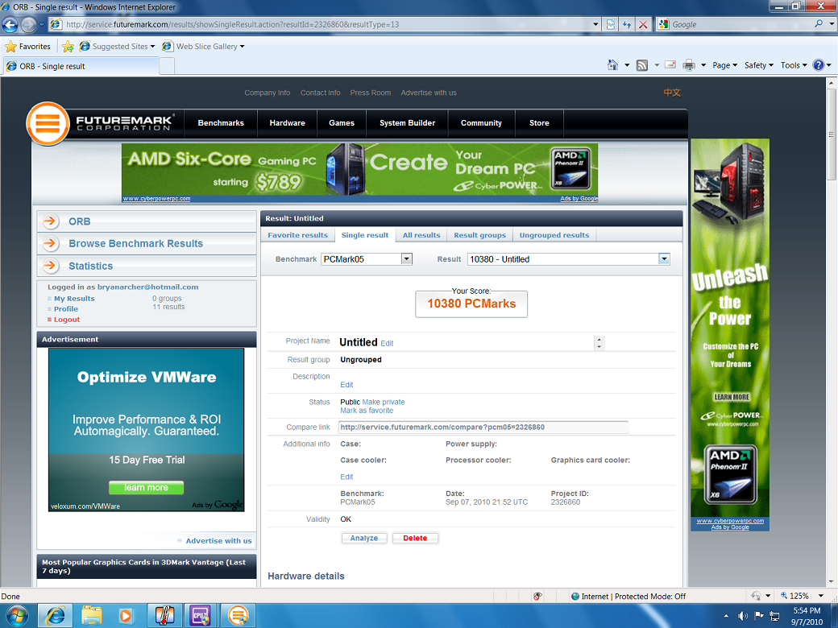Launch Internet Explorer from the taskbar
The image size is (838, 628).
coord(55,616)
